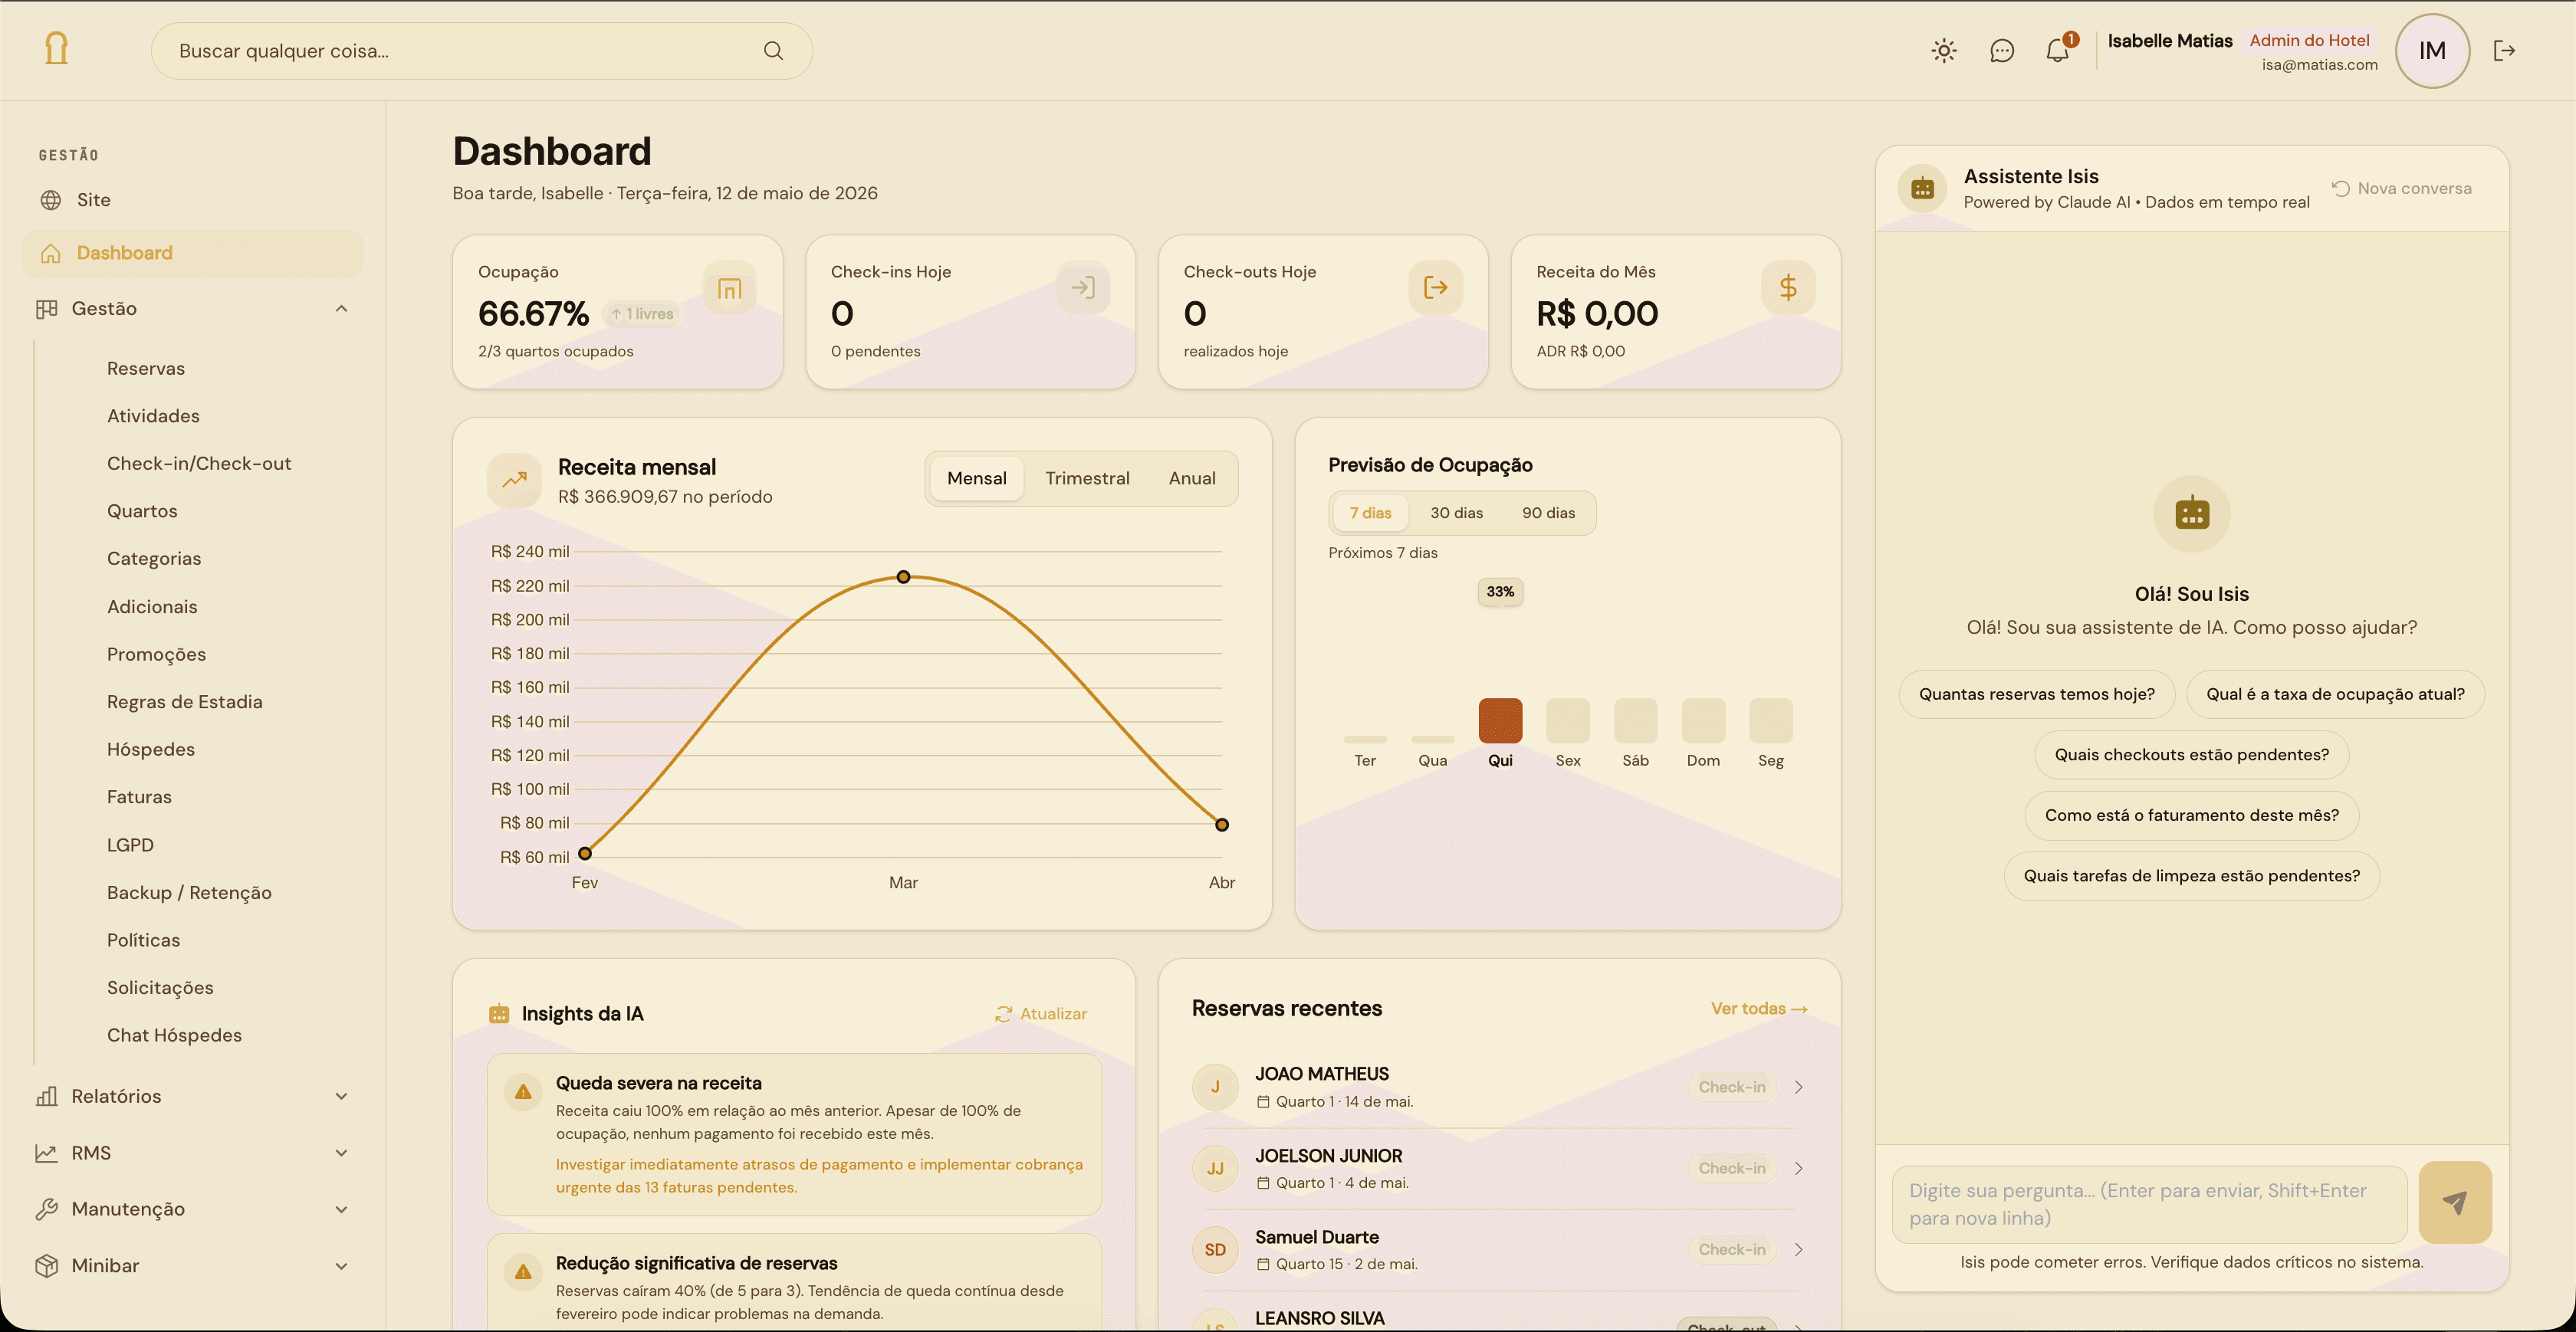The image size is (2576, 1332).
Task: Click the Redução significativa warning icon
Action: pyautogui.click(x=523, y=1272)
